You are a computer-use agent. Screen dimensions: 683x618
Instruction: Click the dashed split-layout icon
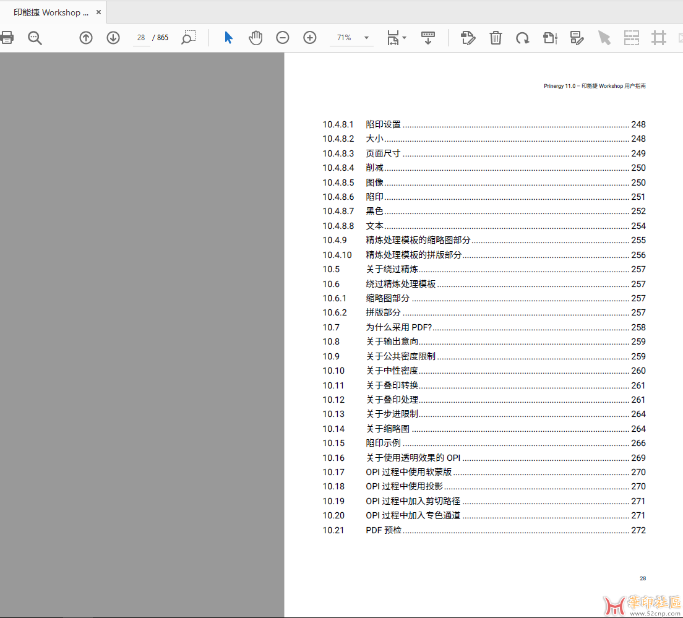[x=632, y=38]
